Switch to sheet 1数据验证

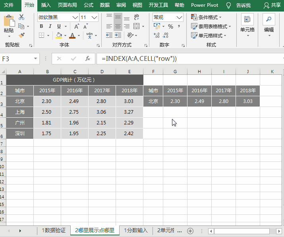[54, 231]
